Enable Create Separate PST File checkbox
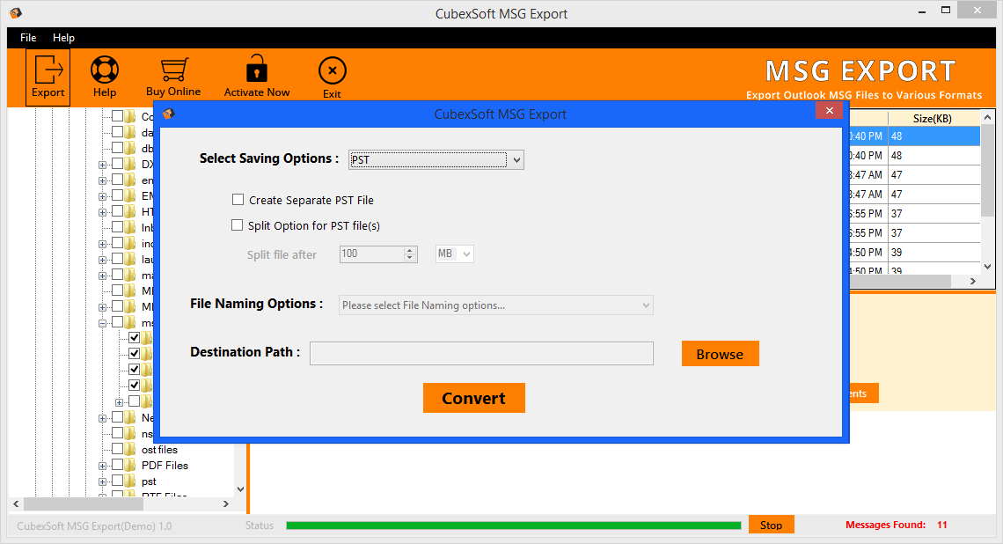Viewport: 1003px width, 544px height. [x=238, y=200]
